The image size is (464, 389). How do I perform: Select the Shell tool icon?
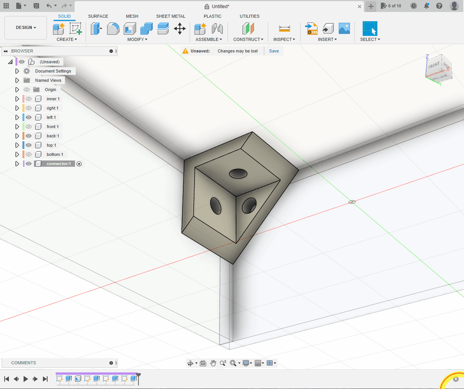pos(130,29)
